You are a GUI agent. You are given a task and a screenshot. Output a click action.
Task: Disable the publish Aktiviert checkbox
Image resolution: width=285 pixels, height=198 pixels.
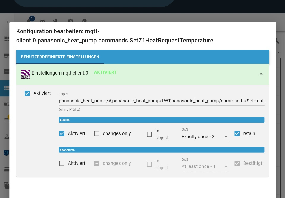(62, 133)
